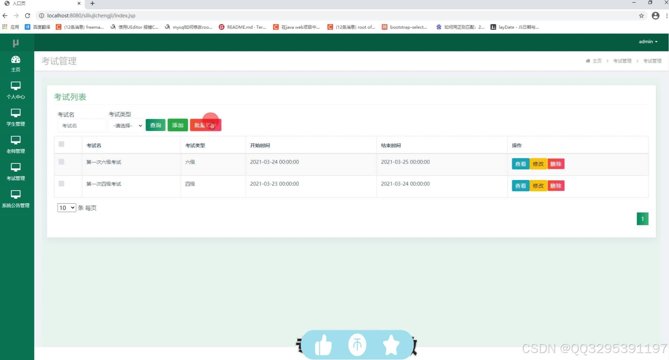
Task: Click the green 添加 button
Action: (x=178, y=125)
